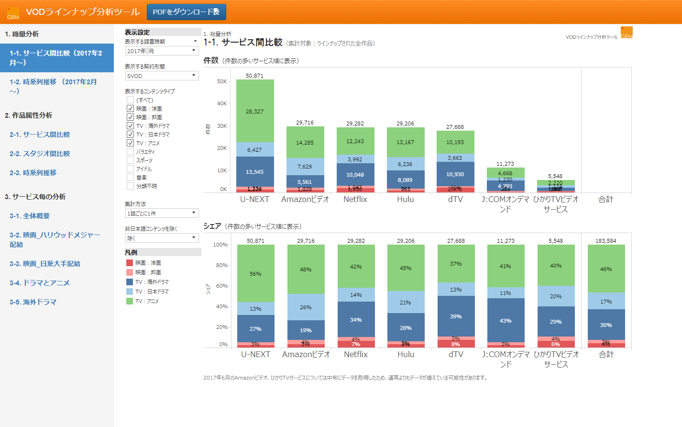This screenshot has height=427, width=682.
Task: Open 2-1 サービス間比較 under 作品属性分析
Action: (40, 135)
